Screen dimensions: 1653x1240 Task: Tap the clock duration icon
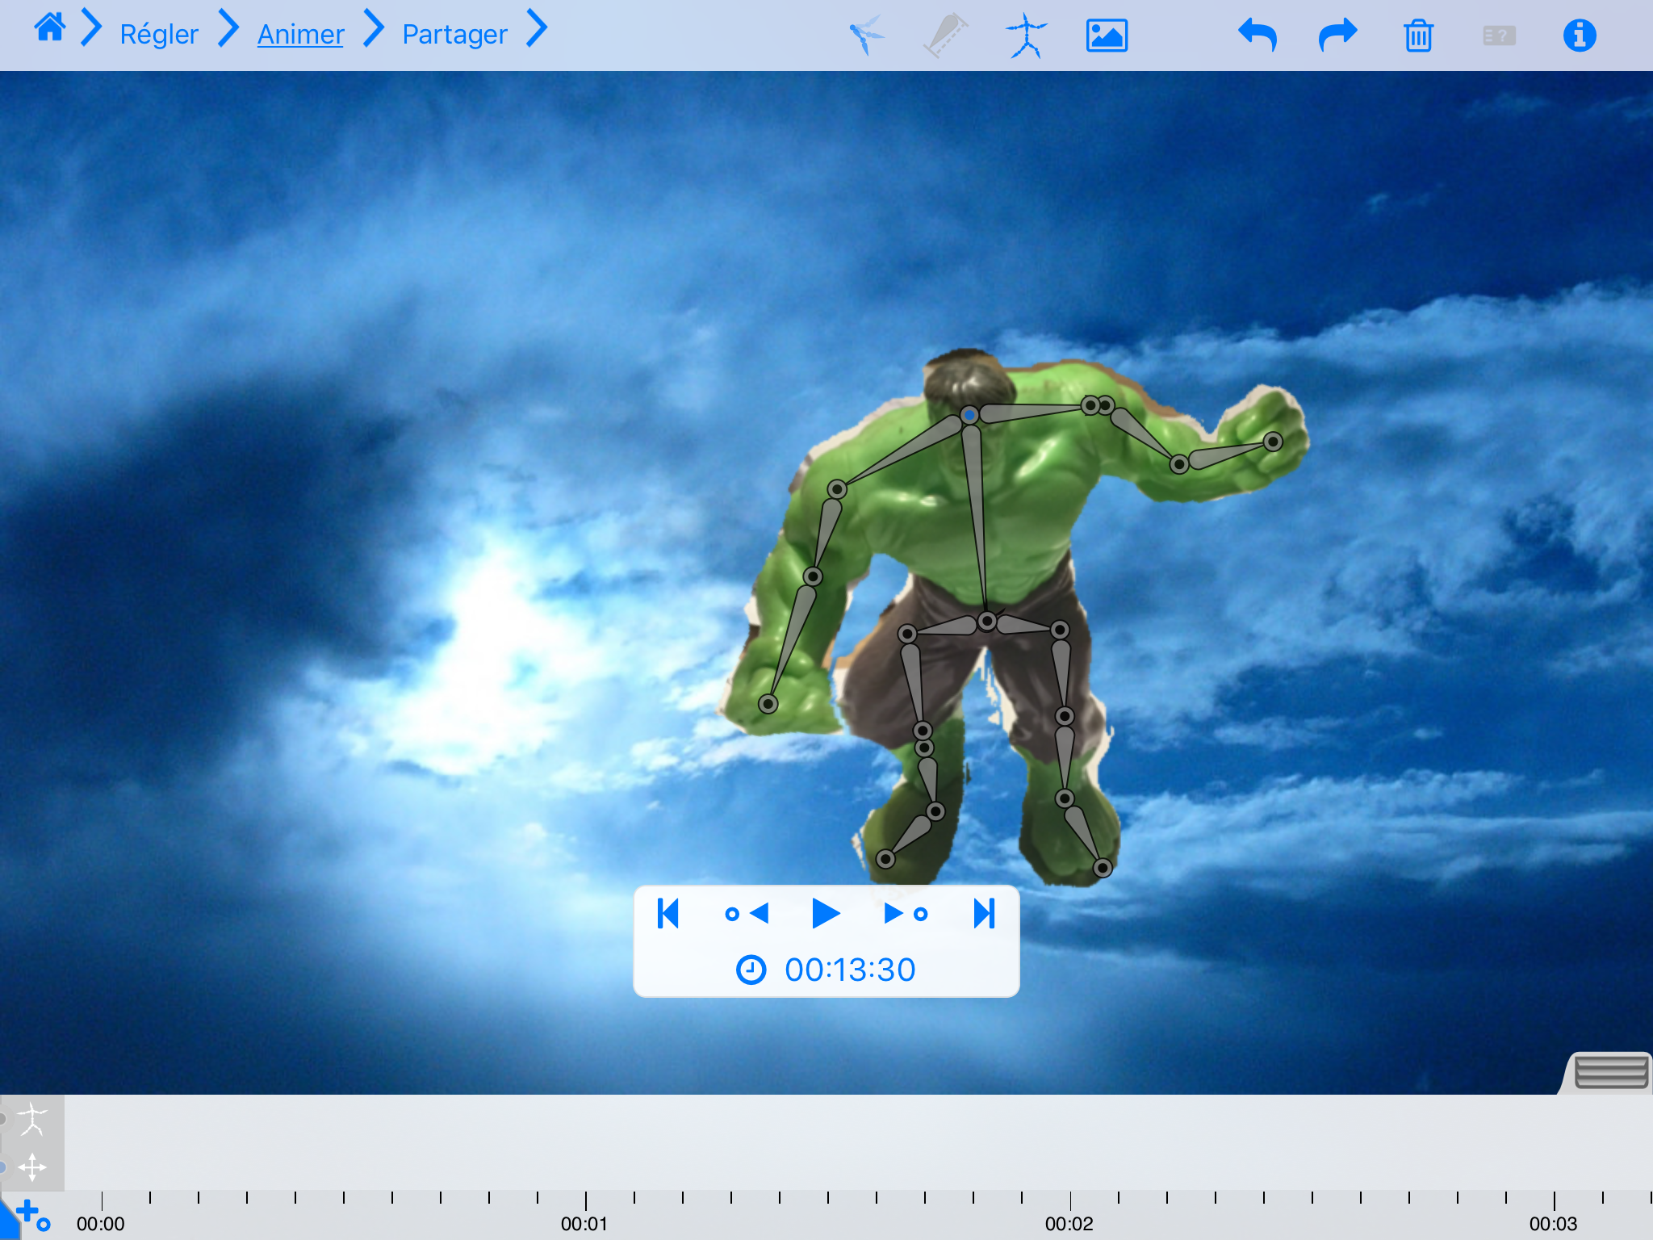tap(751, 969)
